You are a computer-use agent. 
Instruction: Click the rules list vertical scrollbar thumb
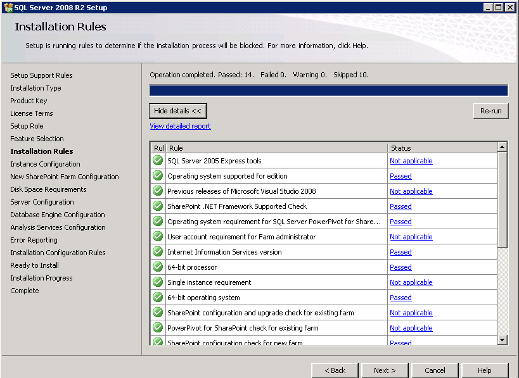point(502,199)
